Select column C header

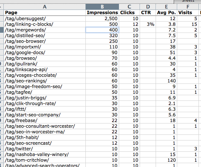coord(129,7)
